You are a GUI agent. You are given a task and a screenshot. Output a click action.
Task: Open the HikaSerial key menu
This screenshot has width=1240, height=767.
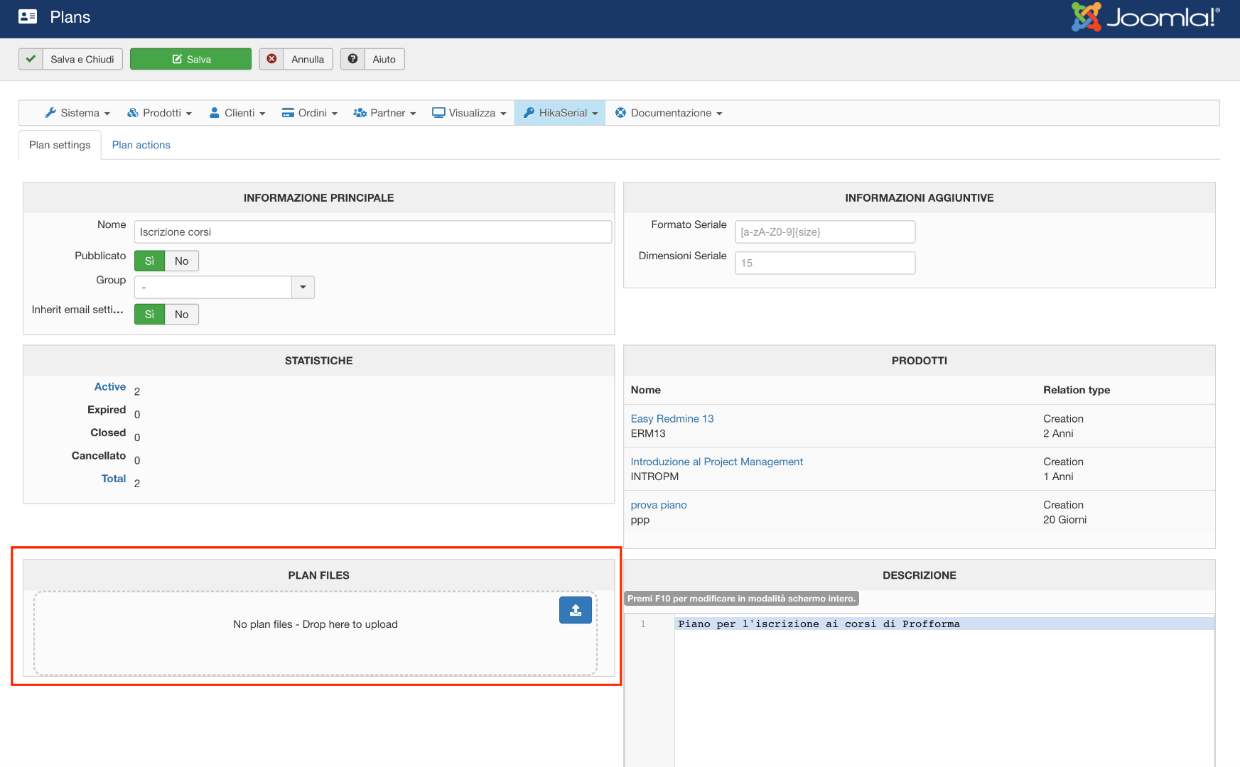click(560, 113)
